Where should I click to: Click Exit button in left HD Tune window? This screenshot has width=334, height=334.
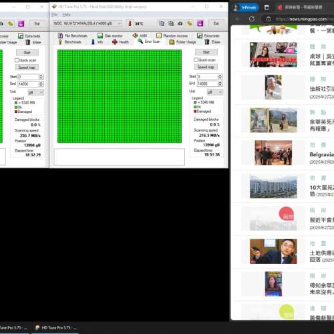tap(37, 23)
